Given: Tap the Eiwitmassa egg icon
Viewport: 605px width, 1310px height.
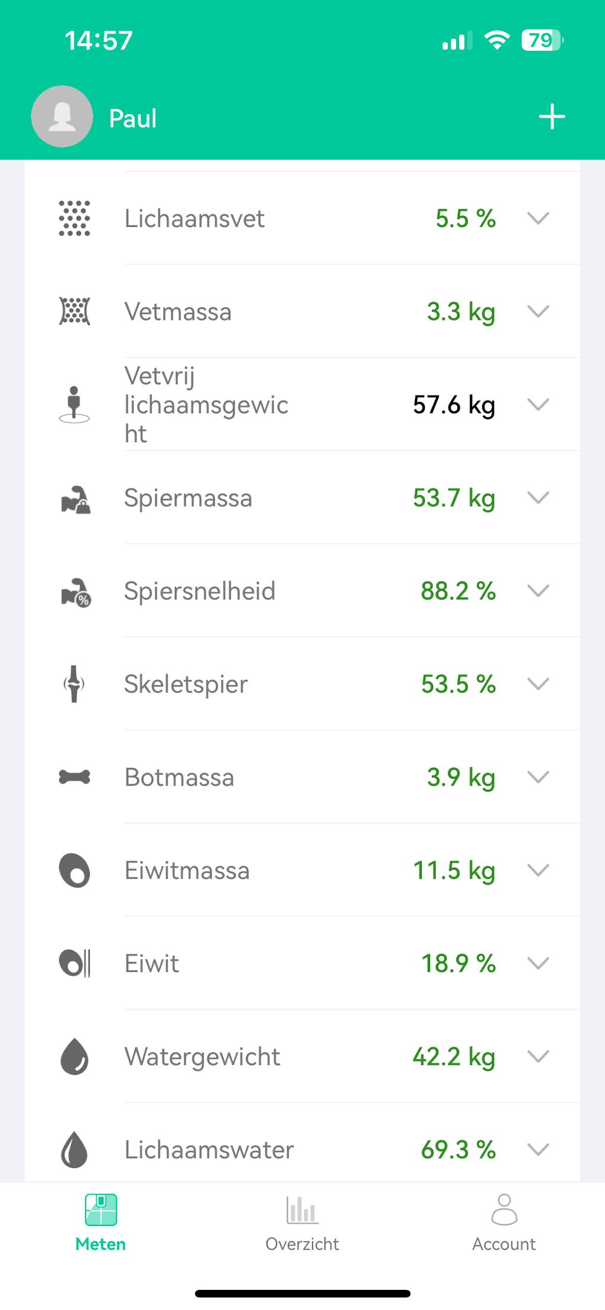Looking at the screenshot, I should pyautogui.click(x=74, y=870).
